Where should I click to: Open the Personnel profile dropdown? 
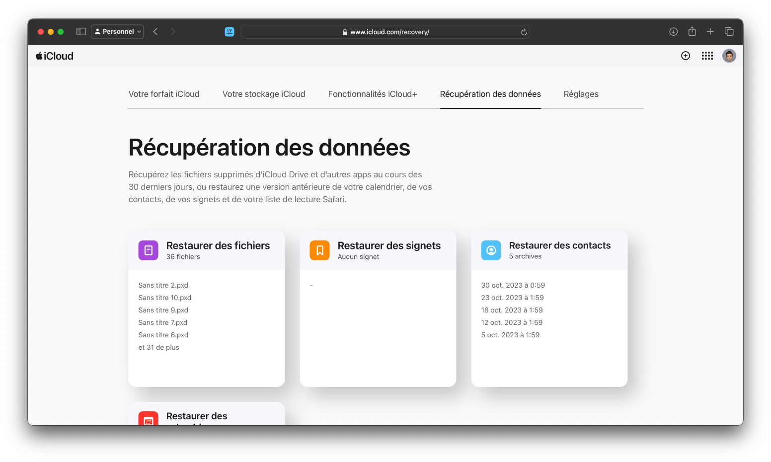point(118,32)
